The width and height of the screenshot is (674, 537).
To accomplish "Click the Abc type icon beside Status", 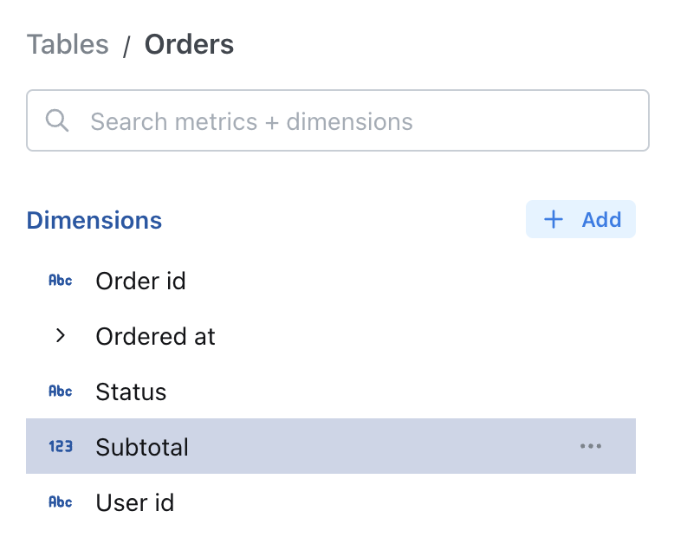I will click(61, 391).
